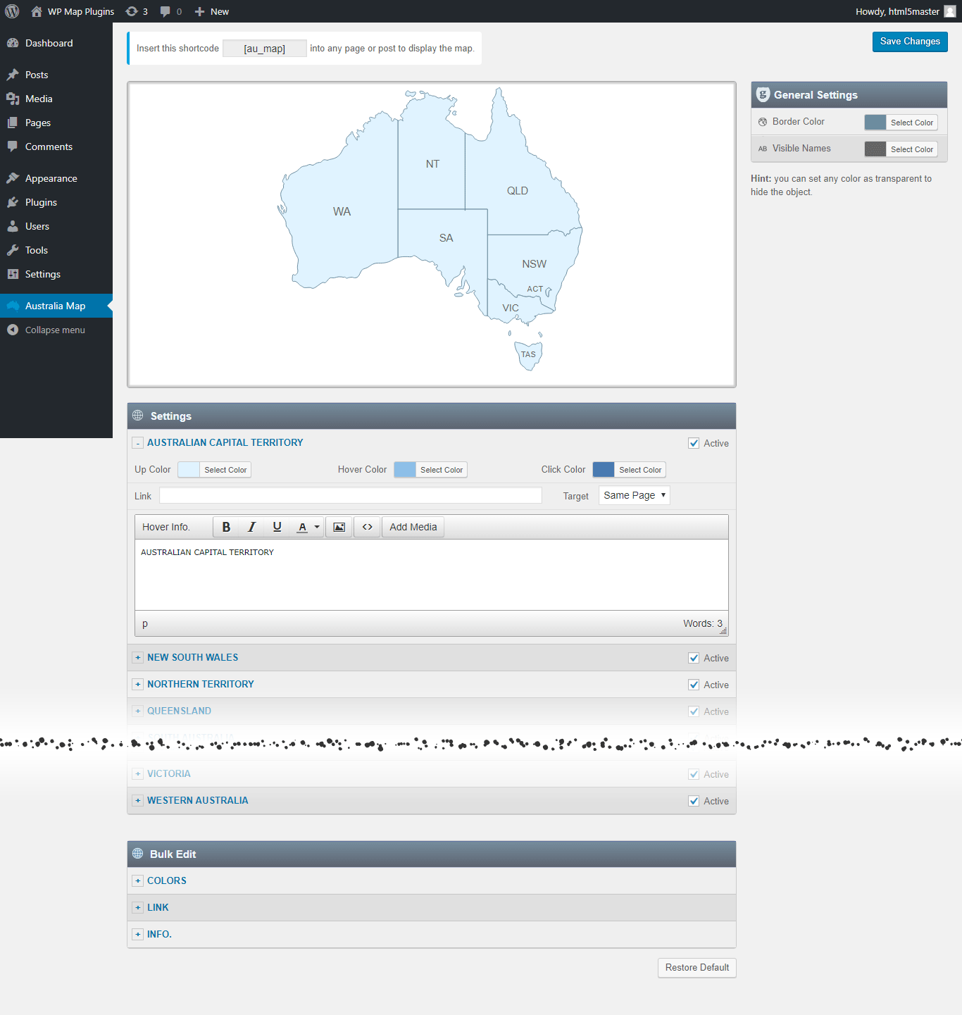Click the user avatar icon
Viewport: 962px width, 1015px height.
tap(950, 11)
